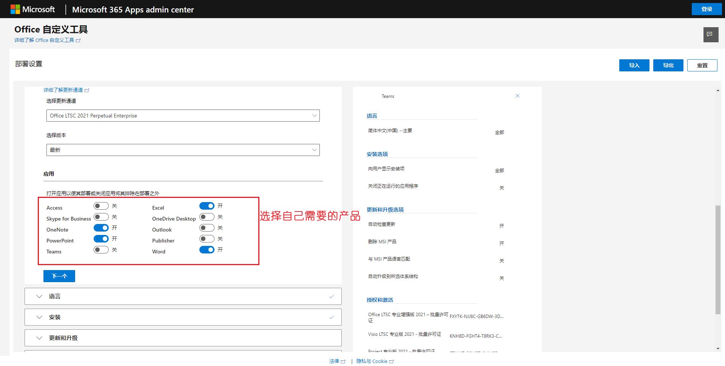Toggle the Skype for Business switch
The width and height of the screenshot is (725, 366).
coord(101,217)
